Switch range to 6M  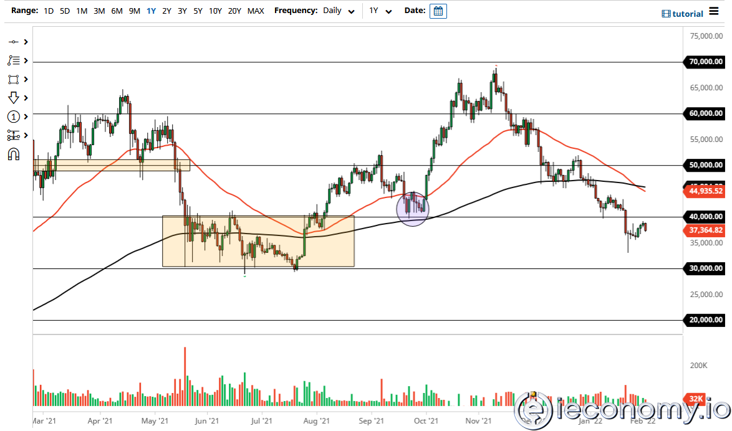pyautogui.click(x=117, y=11)
